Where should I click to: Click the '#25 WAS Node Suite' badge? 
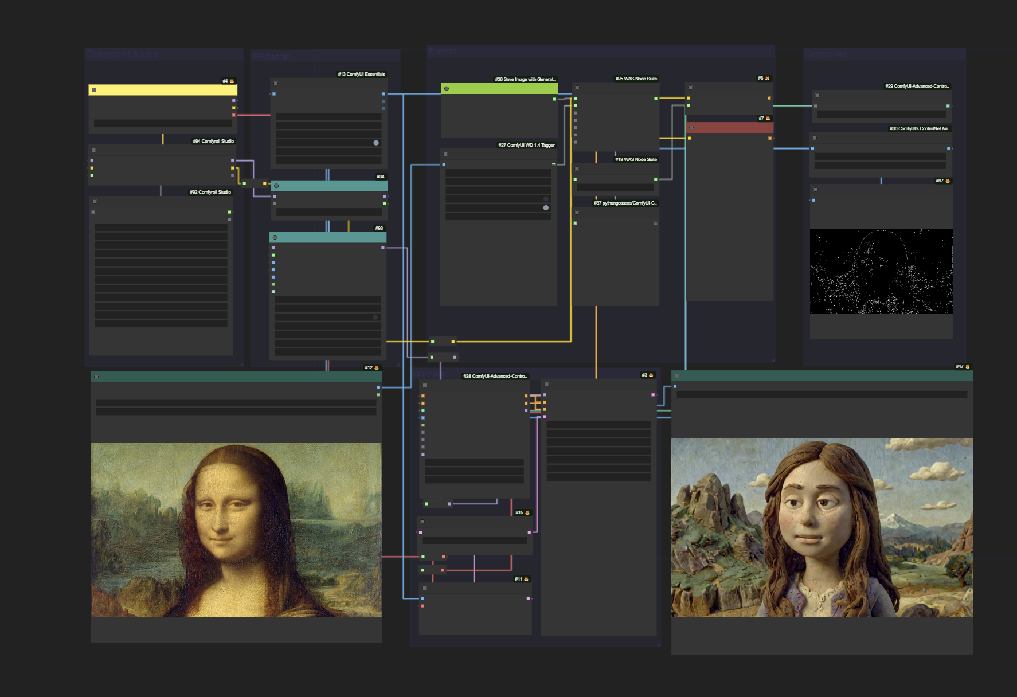[636, 79]
